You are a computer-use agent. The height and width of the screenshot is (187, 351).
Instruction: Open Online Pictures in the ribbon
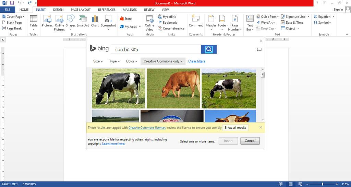coord(59,23)
